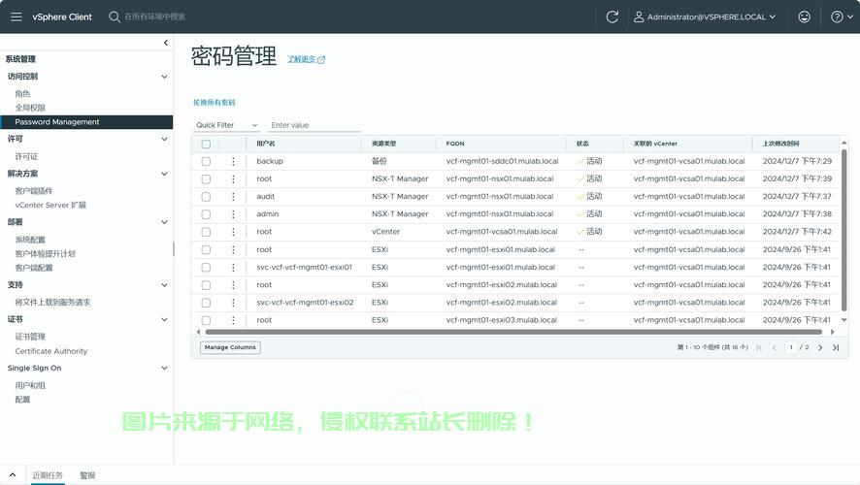Select Password Management in sidebar
860x485 pixels.
click(86, 121)
